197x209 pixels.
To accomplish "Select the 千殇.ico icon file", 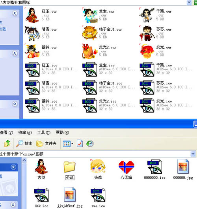I will coord(166,69).
